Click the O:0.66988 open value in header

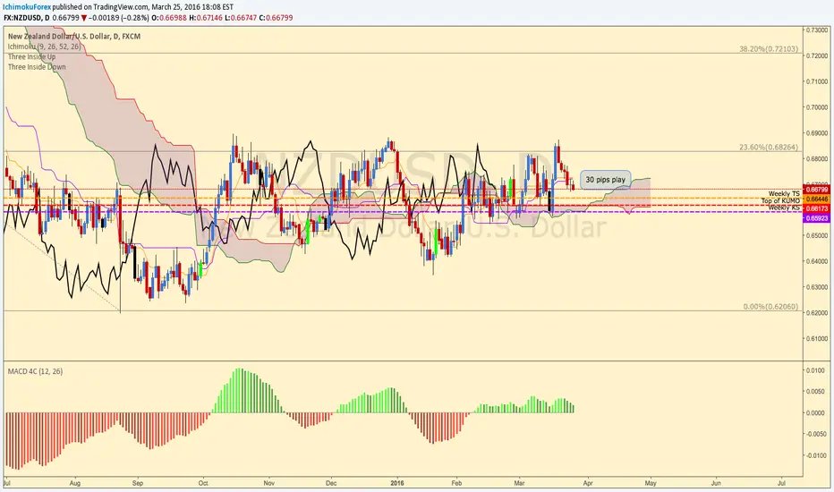point(168,18)
